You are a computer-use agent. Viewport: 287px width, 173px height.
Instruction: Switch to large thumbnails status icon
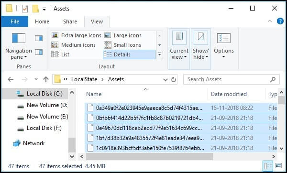pyautogui.click(x=278, y=166)
